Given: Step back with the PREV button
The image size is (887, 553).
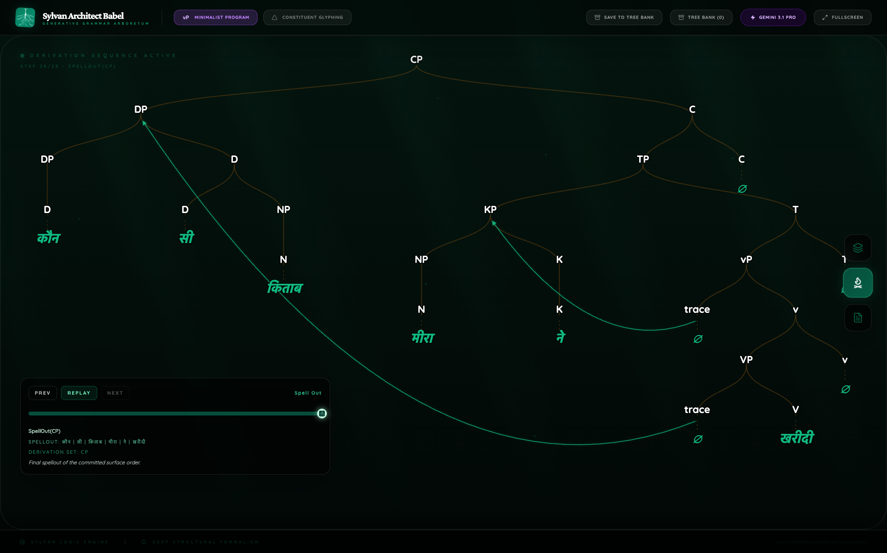Looking at the screenshot, I should pos(43,393).
